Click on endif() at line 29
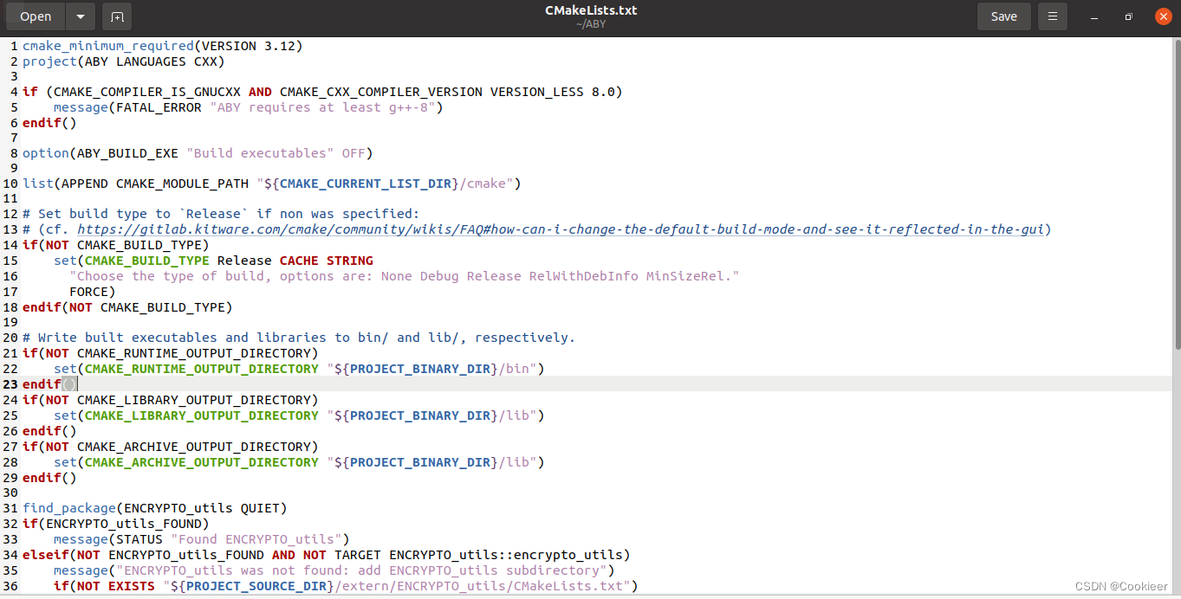This screenshot has width=1181, height=599. tap(49, 478)
